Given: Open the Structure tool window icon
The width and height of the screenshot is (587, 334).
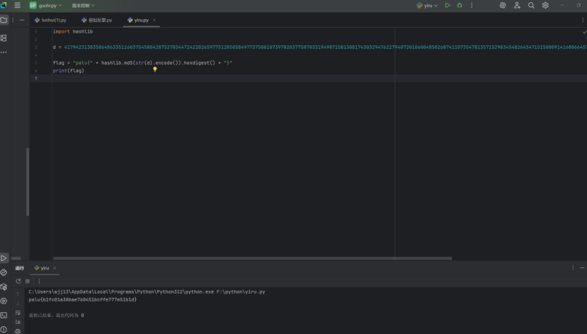Looking at the screenshot, I should pos(4,38).
